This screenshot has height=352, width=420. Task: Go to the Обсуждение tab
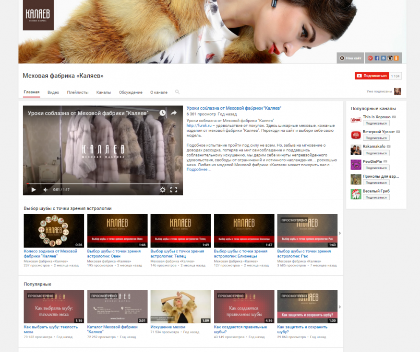pos(131,92)
